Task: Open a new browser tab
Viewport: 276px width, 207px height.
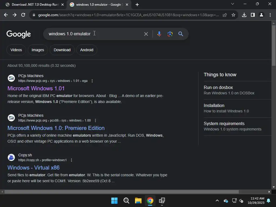Action: tap(137, 5)
